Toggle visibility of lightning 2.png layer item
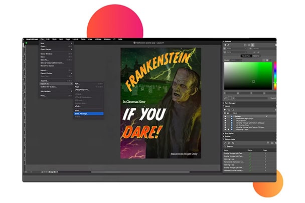The height and width of the screenshot is (203, 305). [225, 129]
